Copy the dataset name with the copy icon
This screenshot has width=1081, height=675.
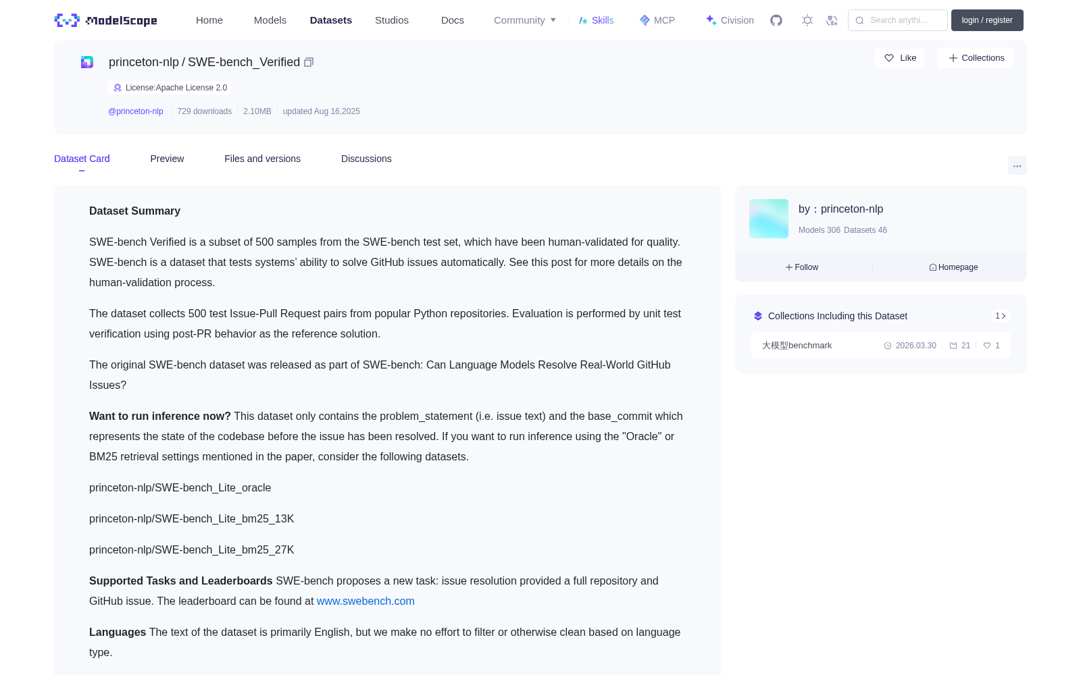click(x=309, y=62)
